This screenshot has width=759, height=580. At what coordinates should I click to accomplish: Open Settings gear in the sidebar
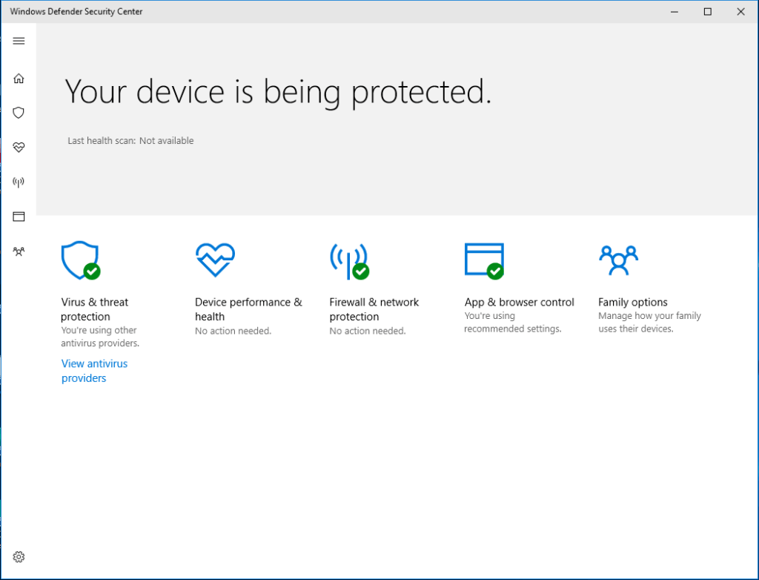pyautogui.click(x=19, y=557)
